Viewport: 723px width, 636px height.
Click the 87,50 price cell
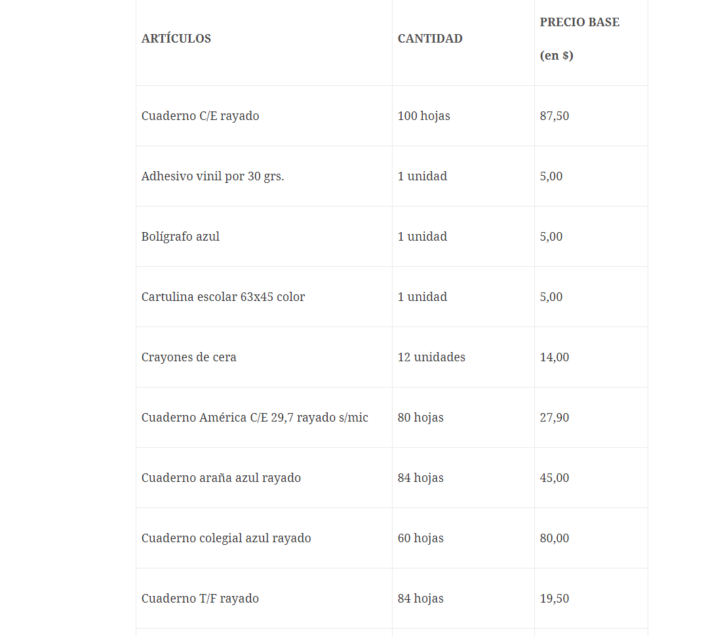(x=555, y=116)
